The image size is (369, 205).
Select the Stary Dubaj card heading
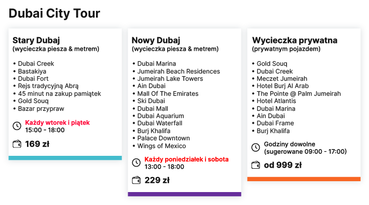pos(36,40)
